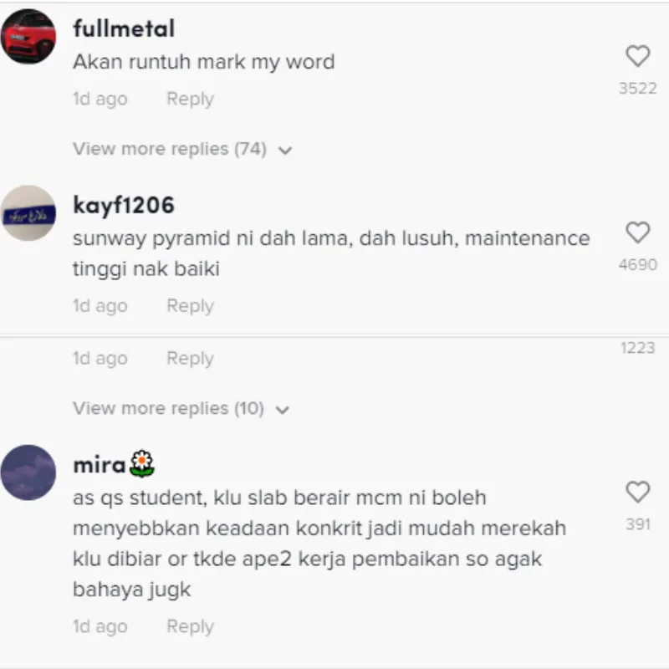Screen dimensions: 669x669
Task: Open fullmetal's username link
Action: [x=124, y=28]
